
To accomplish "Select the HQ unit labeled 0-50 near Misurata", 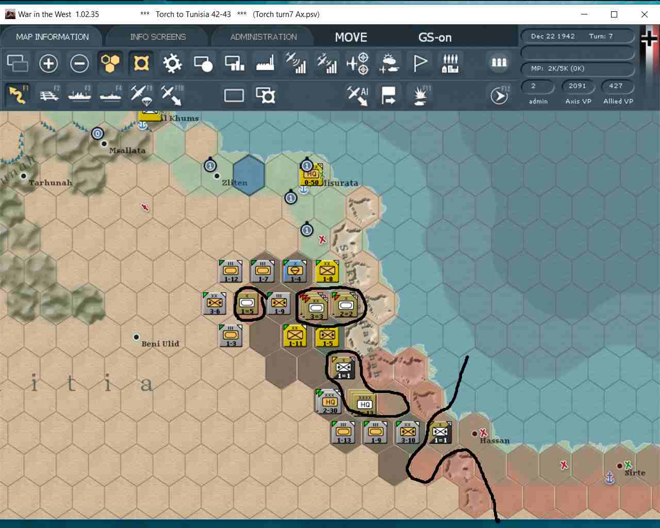I will pyautogui.click(x=311, y=175).
